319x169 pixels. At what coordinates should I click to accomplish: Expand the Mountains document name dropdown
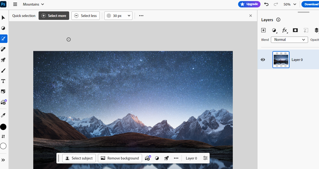[33, 4]
